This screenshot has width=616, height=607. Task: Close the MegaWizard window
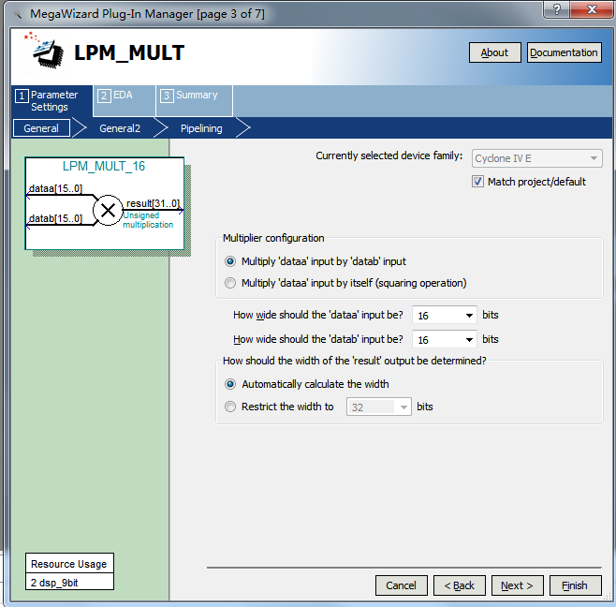(x=592, y=9)
